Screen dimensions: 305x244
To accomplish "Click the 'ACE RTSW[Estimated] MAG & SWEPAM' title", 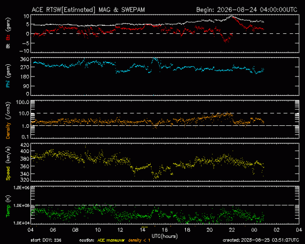I will 88,10.
